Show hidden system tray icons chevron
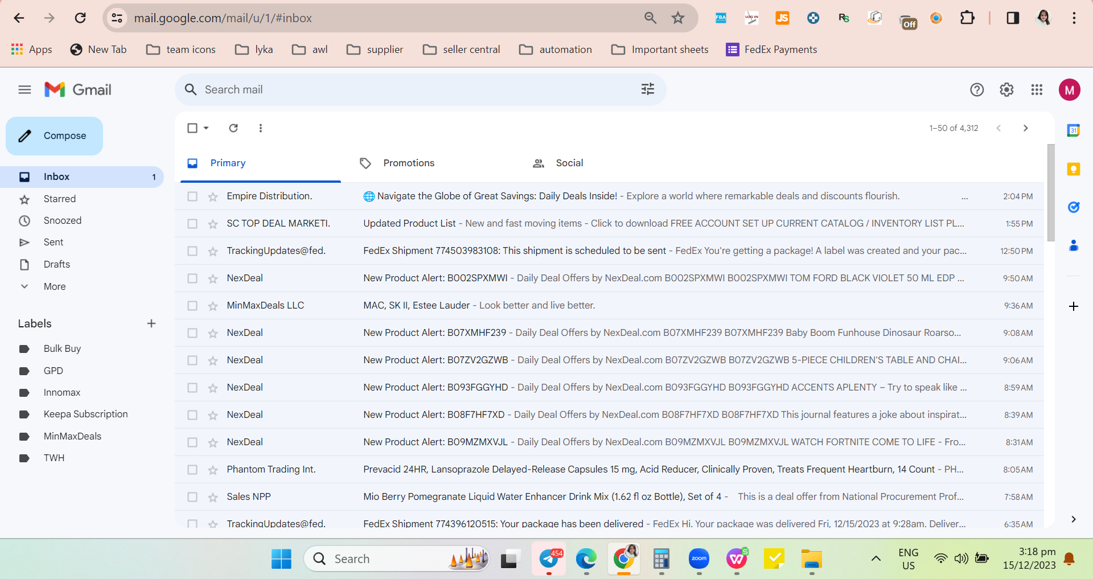The image size is (1093, 579). point(876,559)
